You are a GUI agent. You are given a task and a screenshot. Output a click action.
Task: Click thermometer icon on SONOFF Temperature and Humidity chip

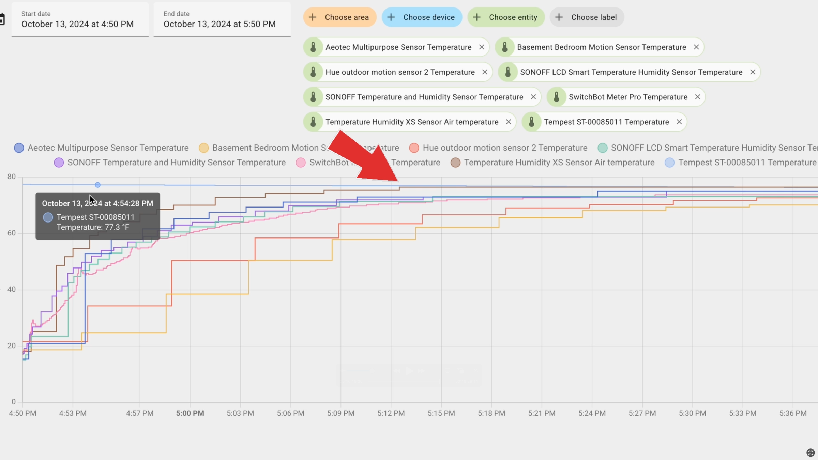click(313, 97)
